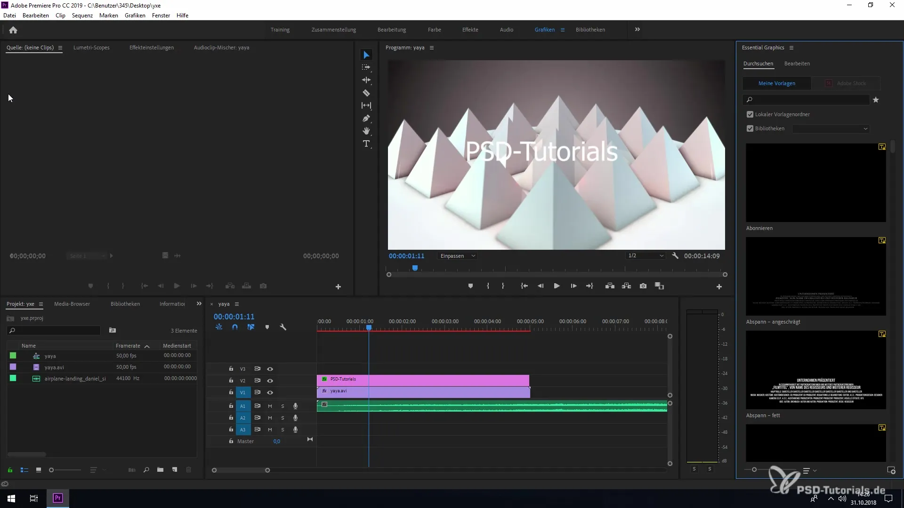Image resolution: width=904 pixels, height=508 pixels.
Task: Mark Out point in Program monitor
Action: (x=503, y=286)
